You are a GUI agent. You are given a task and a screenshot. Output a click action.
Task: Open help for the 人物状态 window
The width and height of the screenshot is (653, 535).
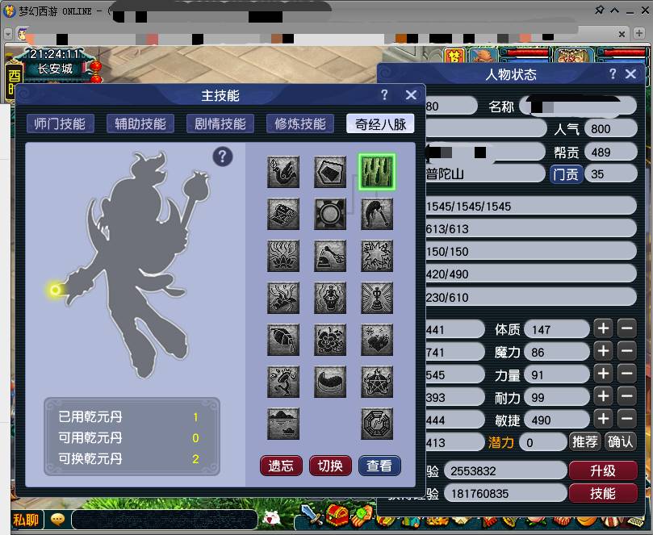[x=612, y=73]
